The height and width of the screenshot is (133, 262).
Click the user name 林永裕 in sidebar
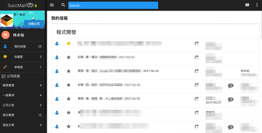click(18, 35)
